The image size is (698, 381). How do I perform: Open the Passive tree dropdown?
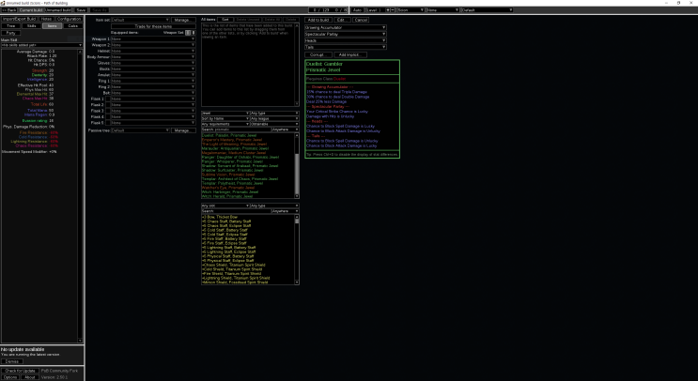[x=140, y=130]
